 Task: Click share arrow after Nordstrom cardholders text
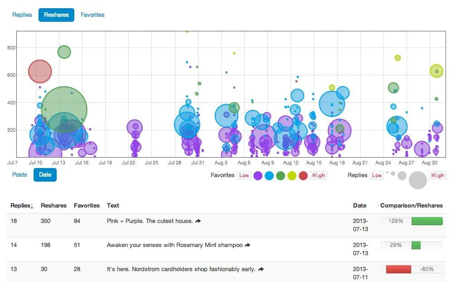click(261, 269)
